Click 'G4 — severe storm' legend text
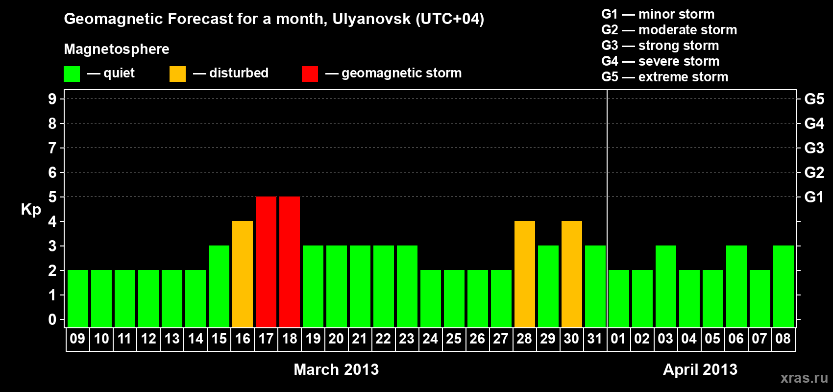The image size is (833, 392). pos(661,61)
